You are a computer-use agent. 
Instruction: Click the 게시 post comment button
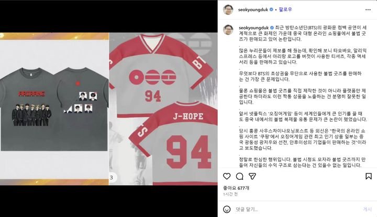point(367,209)
